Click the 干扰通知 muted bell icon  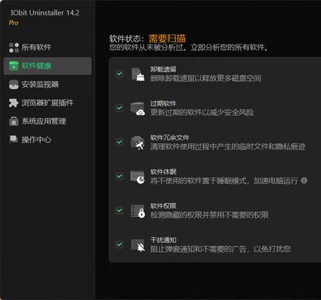[x=138, y=246]
